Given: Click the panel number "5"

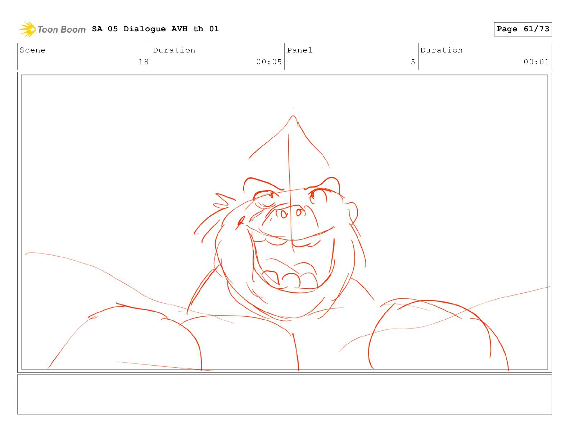Looking at the screenshot, I should tap(413, 62).
